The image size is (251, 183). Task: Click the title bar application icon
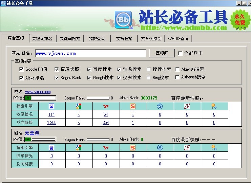(x=3, y=3)
